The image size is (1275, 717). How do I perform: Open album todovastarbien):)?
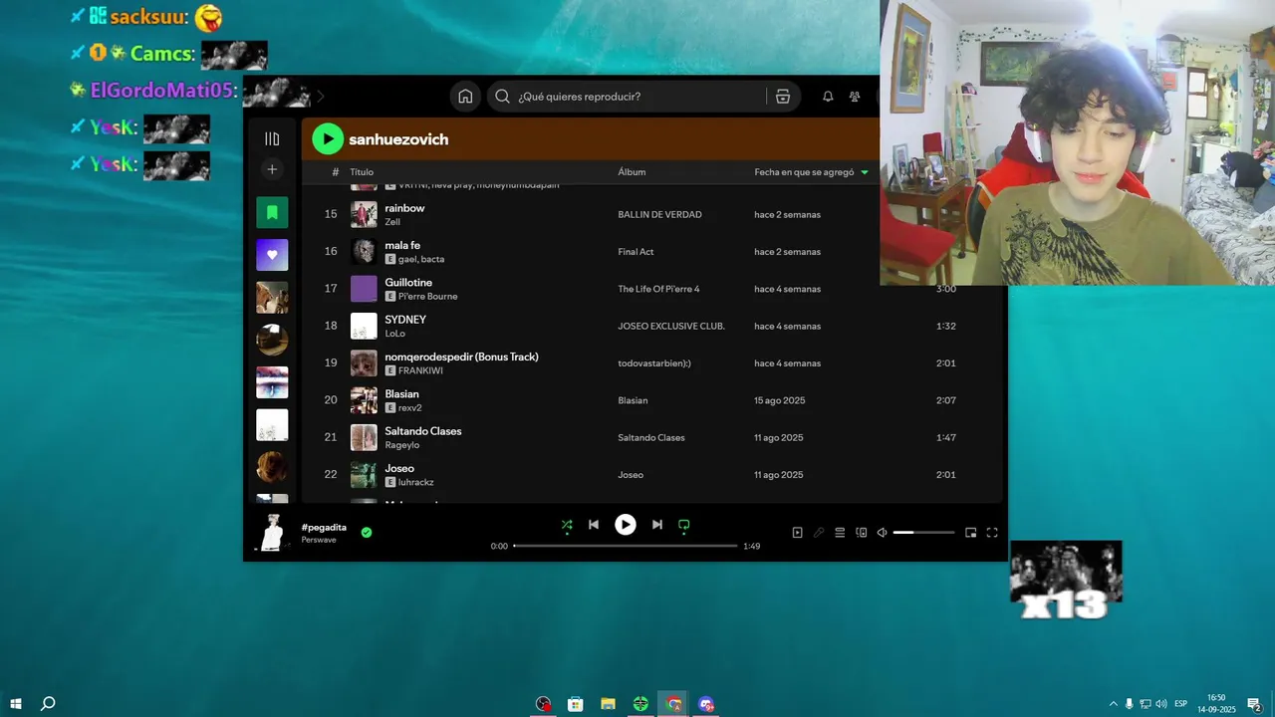pos(654,363)
